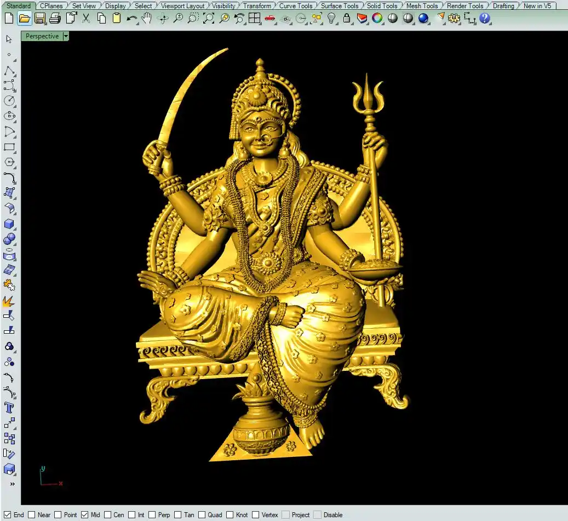Click the Open file folder icon
This screenshot has height=521, width=568.
click(24, 18)
